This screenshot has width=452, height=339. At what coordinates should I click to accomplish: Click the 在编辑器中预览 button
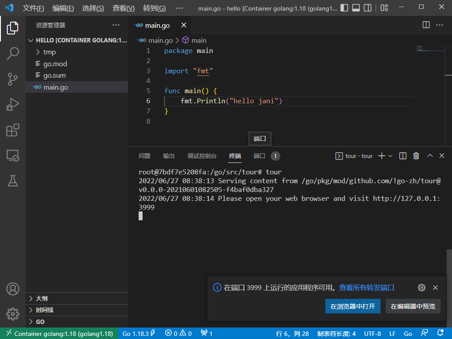413,306
